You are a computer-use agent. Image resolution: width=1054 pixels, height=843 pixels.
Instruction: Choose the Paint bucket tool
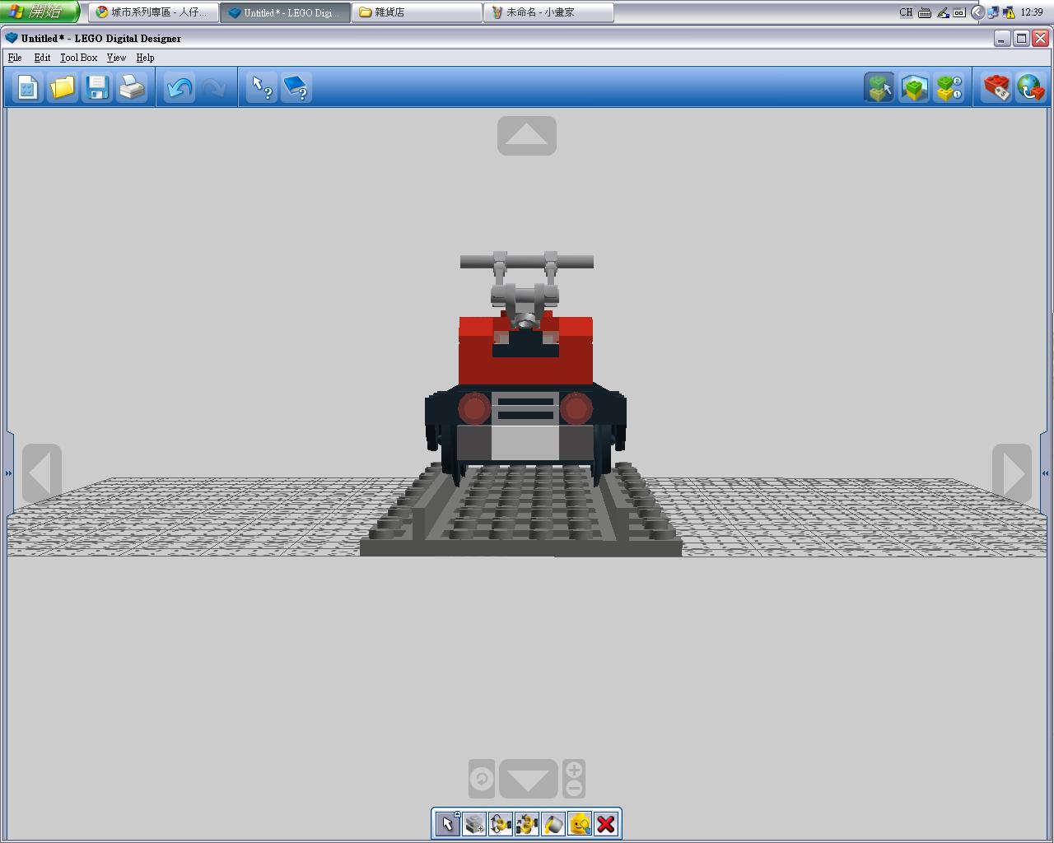point(553,824)
